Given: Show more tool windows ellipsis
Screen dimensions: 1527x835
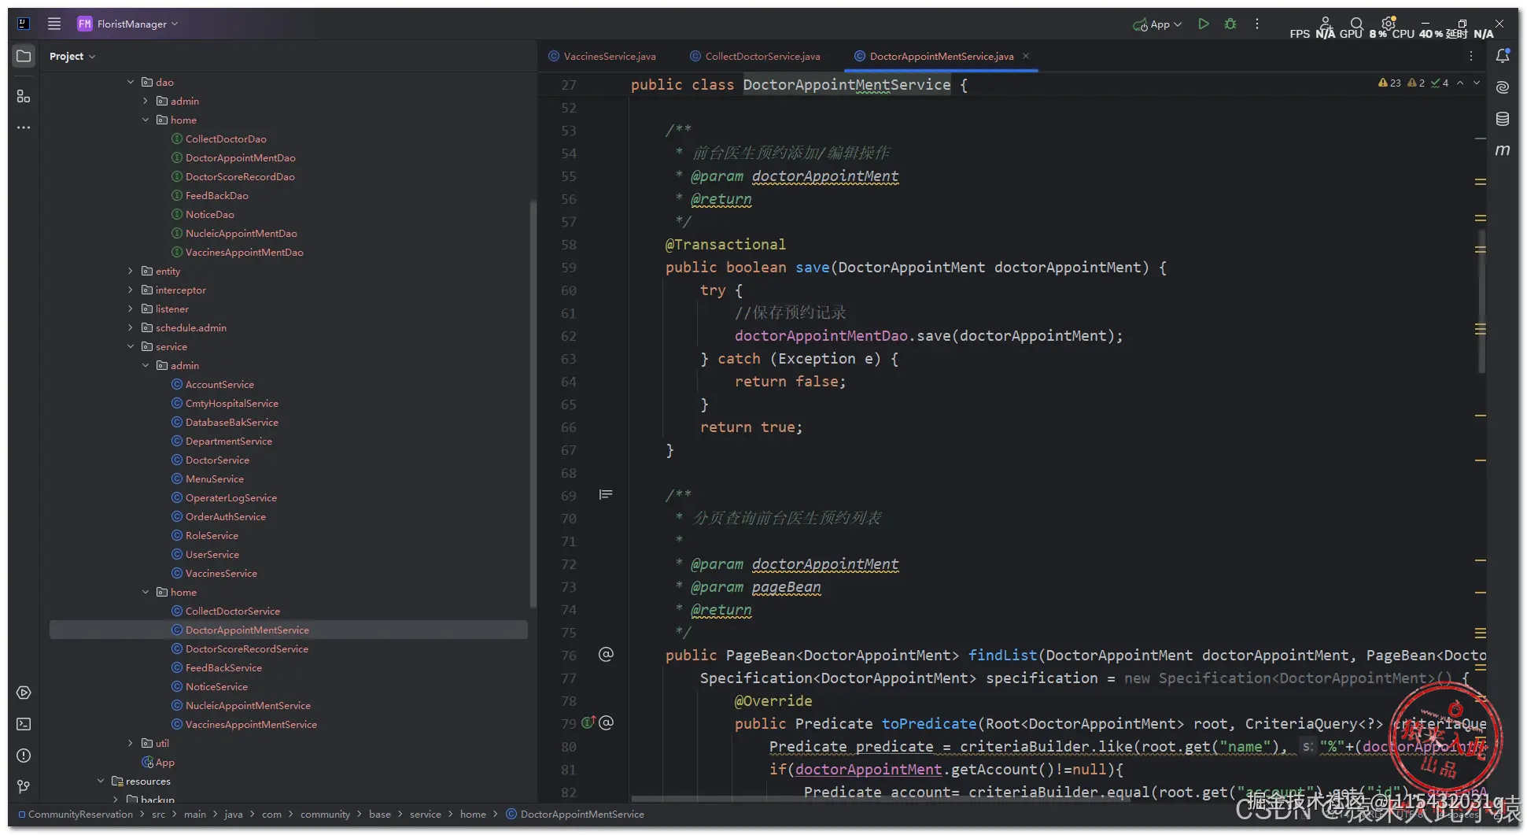Looking at the screenshot, I should [24, 127].
